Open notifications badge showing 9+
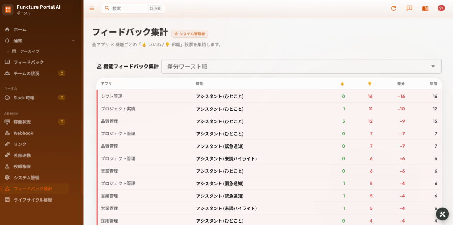This screenshot has height=225, width=453. 441,8
